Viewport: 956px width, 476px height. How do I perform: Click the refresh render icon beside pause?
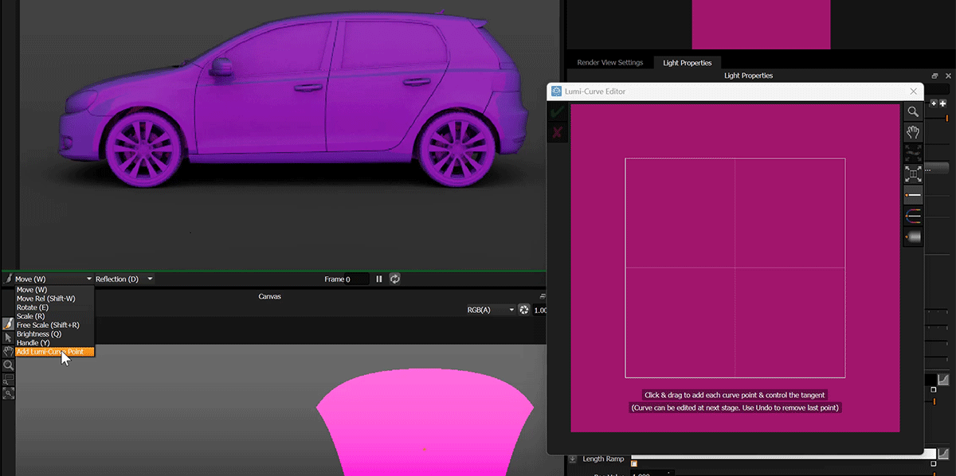pyautogui.click(x=394, y=279)
